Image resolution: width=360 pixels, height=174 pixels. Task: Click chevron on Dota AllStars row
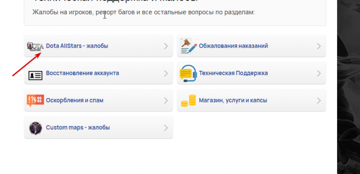tap(166, 46)
